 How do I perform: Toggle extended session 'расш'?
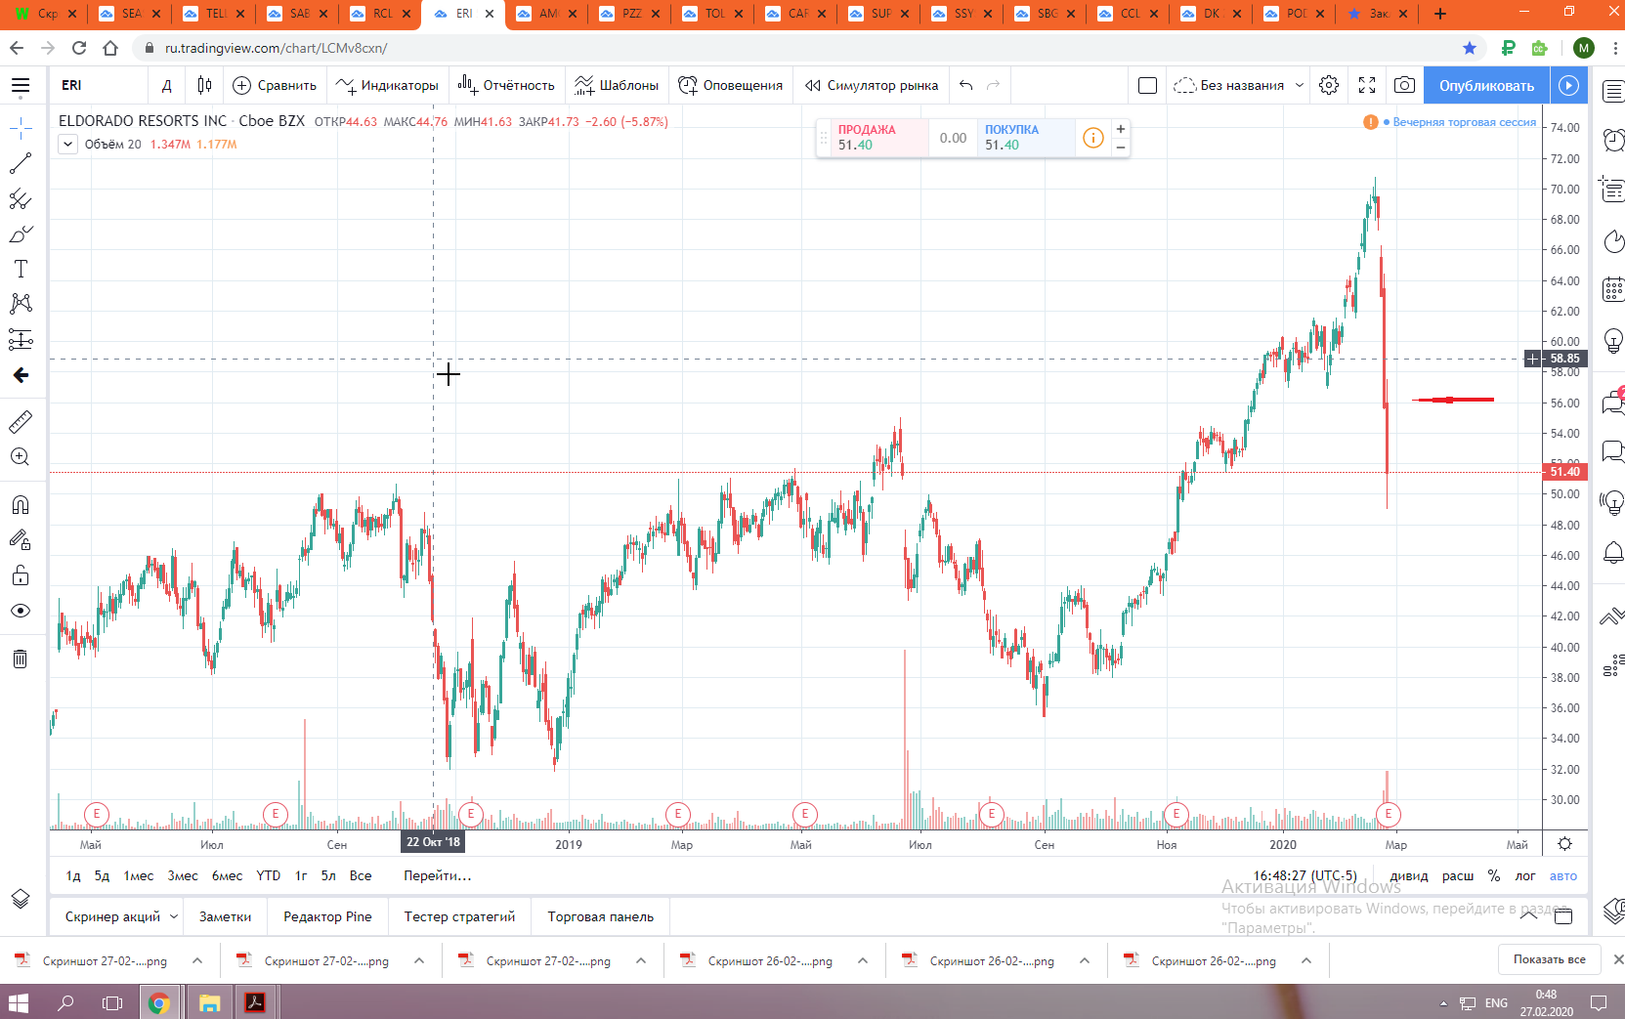click(x=1458, y=876)
